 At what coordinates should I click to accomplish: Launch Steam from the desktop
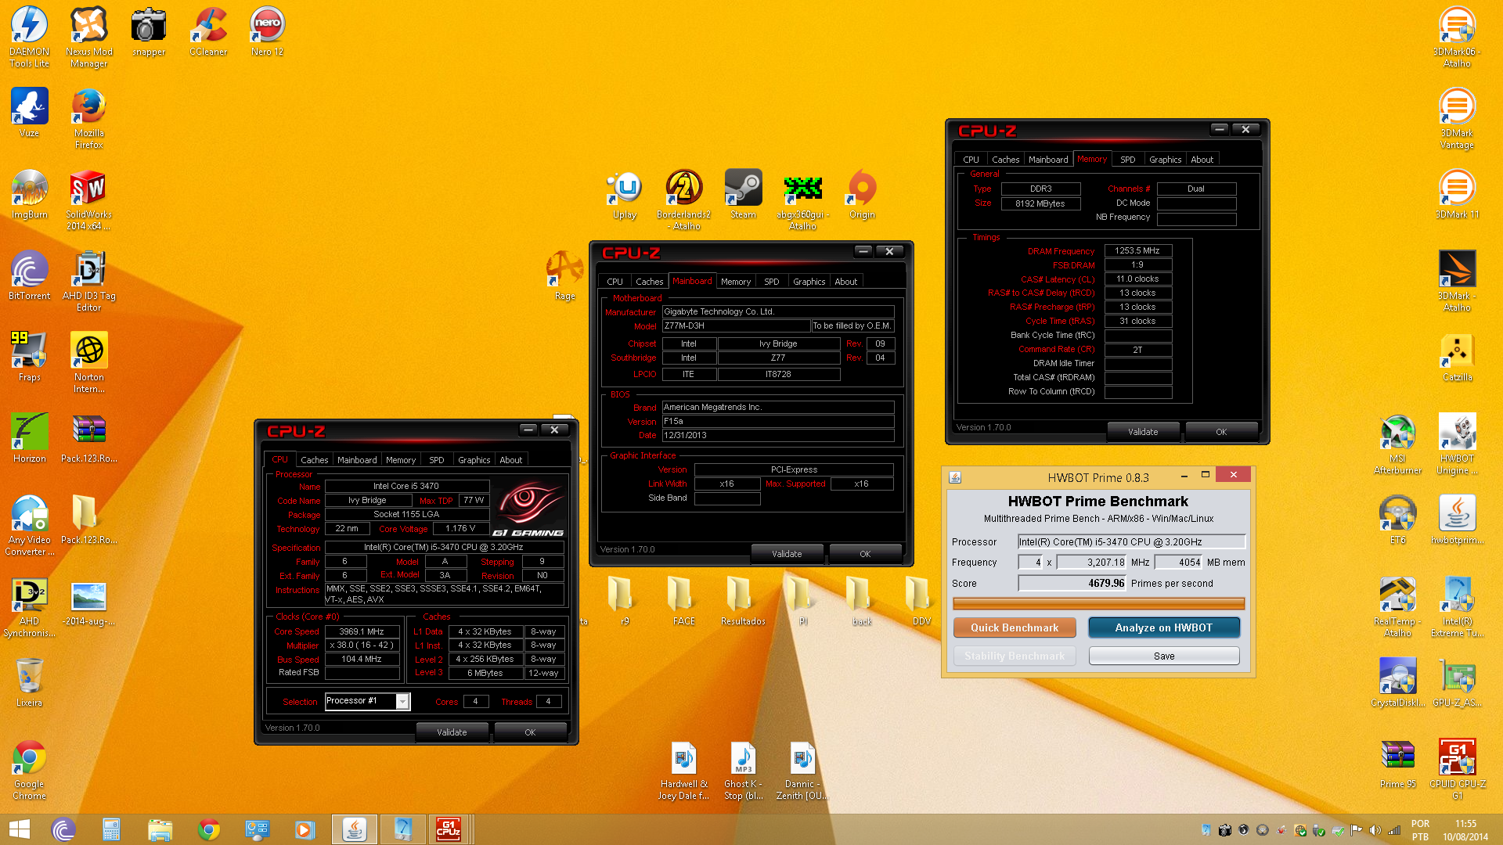tap(744, 195)
